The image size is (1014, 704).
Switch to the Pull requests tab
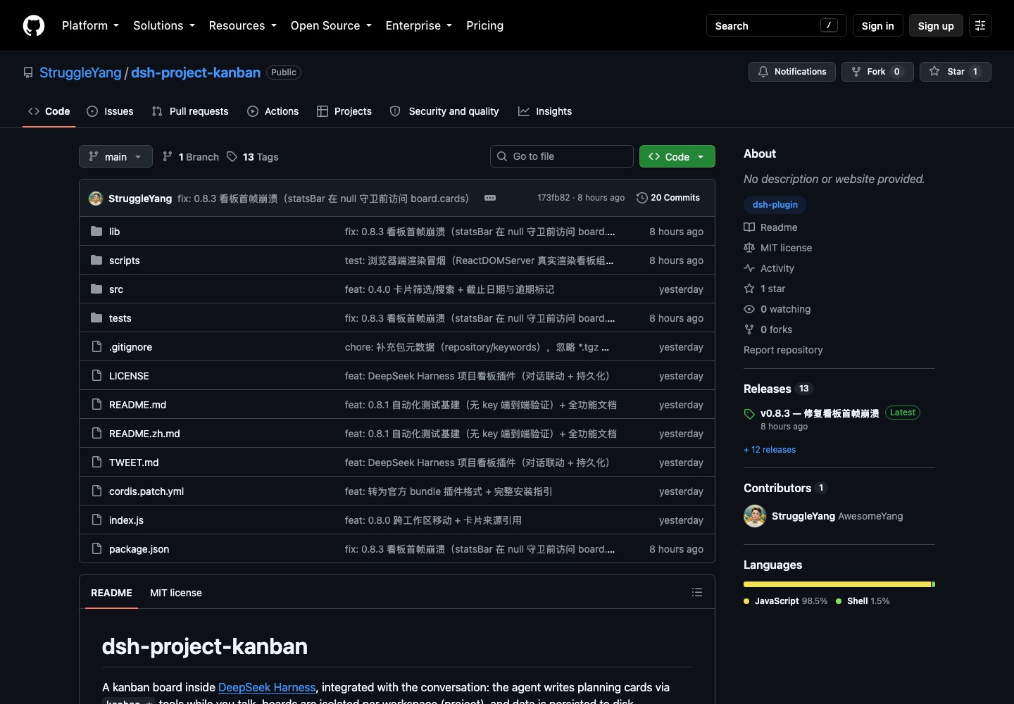click(x=190, y=111)
